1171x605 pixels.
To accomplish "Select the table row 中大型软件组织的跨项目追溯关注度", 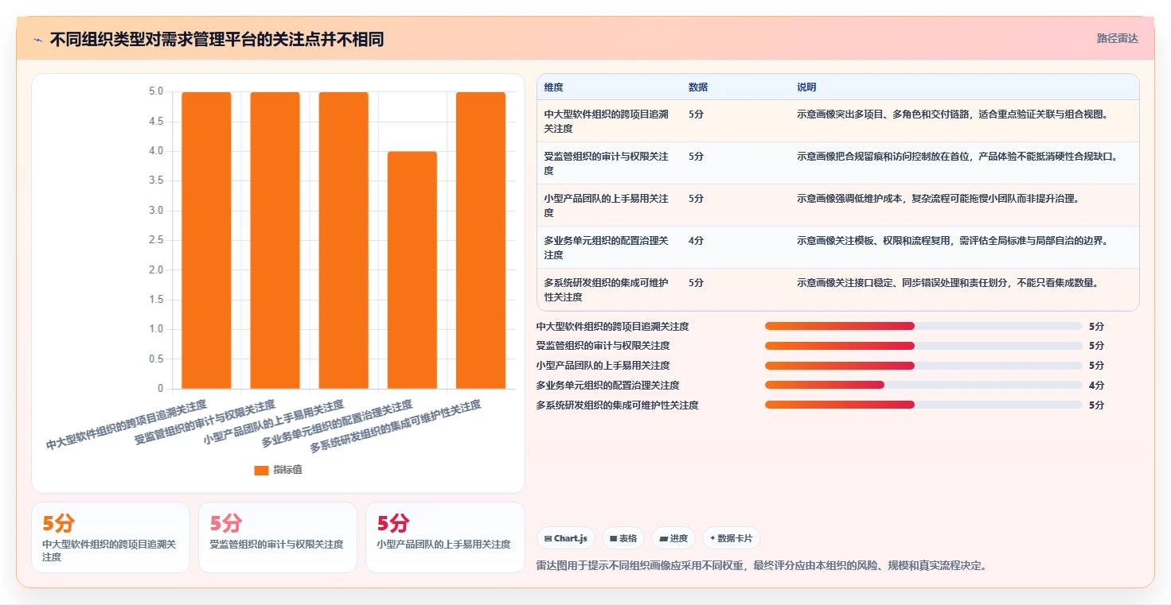I will 837,121.
